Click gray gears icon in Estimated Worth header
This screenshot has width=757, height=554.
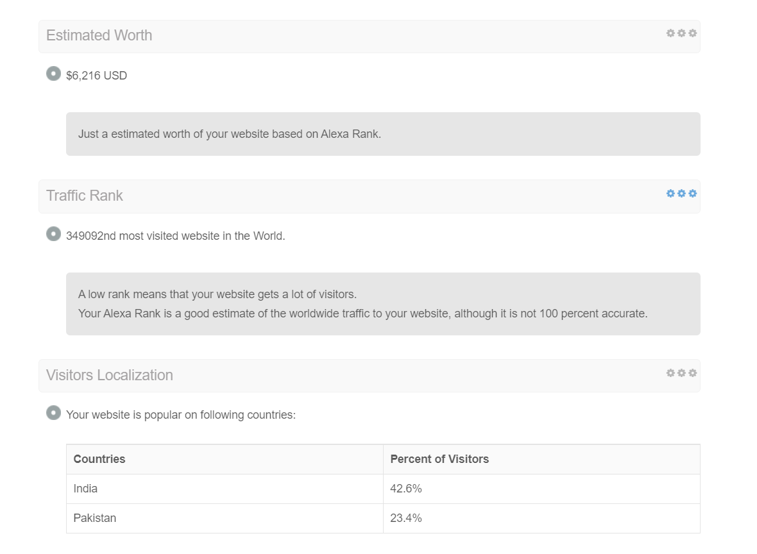[x=681, y=33]
